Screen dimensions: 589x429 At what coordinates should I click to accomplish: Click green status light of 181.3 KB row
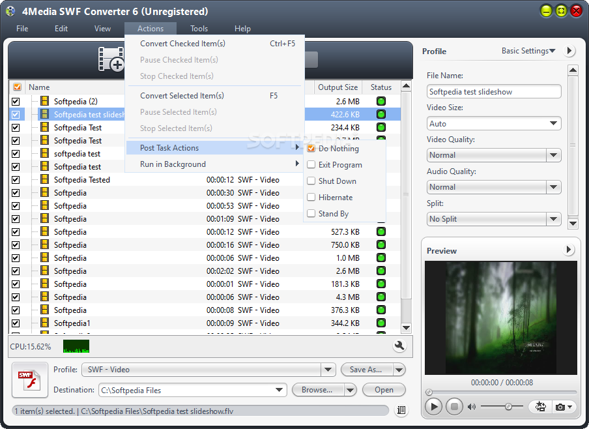tap(381, 284)
